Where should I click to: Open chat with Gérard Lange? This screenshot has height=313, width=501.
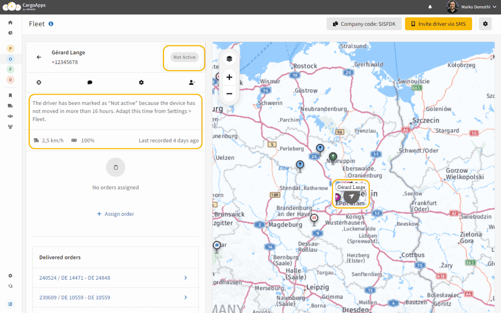click(90, 83)
